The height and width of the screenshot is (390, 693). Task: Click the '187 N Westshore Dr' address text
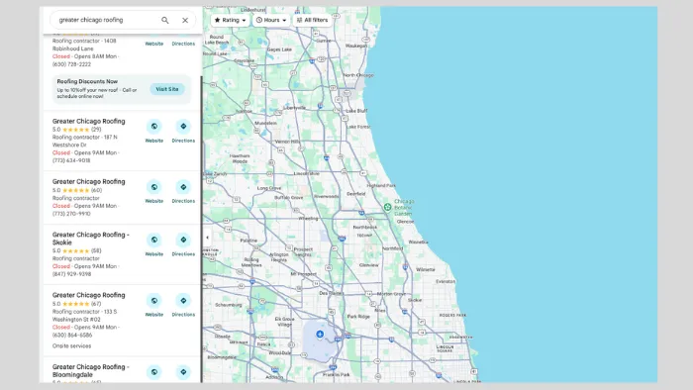(85, 142)
